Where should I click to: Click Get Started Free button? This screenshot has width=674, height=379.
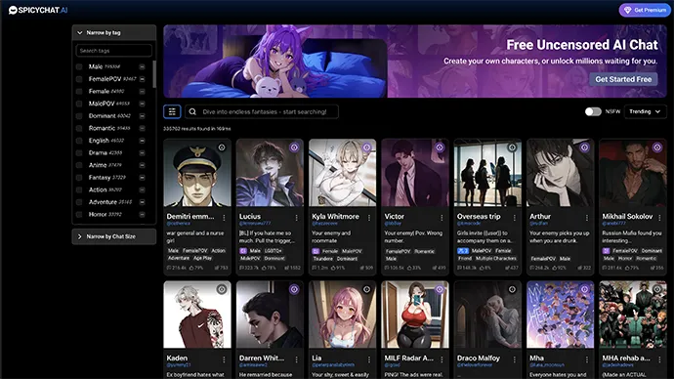[623, 79]
